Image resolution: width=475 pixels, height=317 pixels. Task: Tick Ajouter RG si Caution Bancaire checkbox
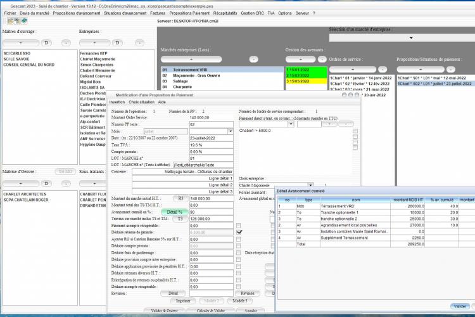(238, 239)
